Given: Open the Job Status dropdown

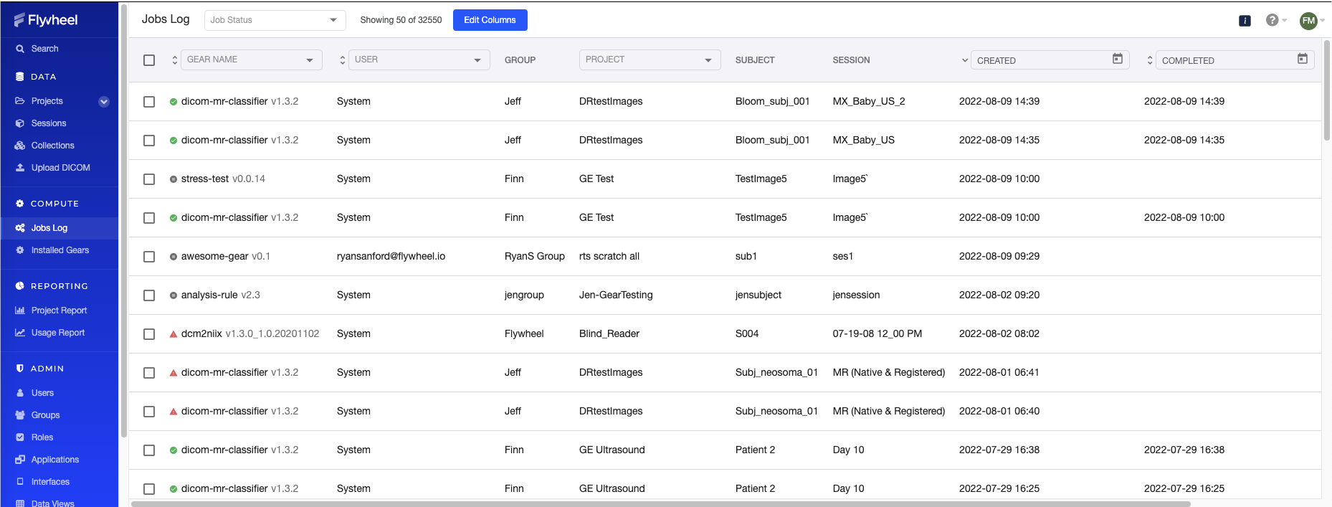Looking at the screenshot, I should coord(275,20).
